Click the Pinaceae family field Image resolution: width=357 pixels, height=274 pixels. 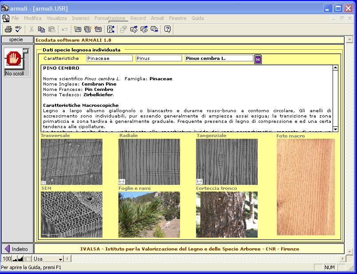click(110, 58)
